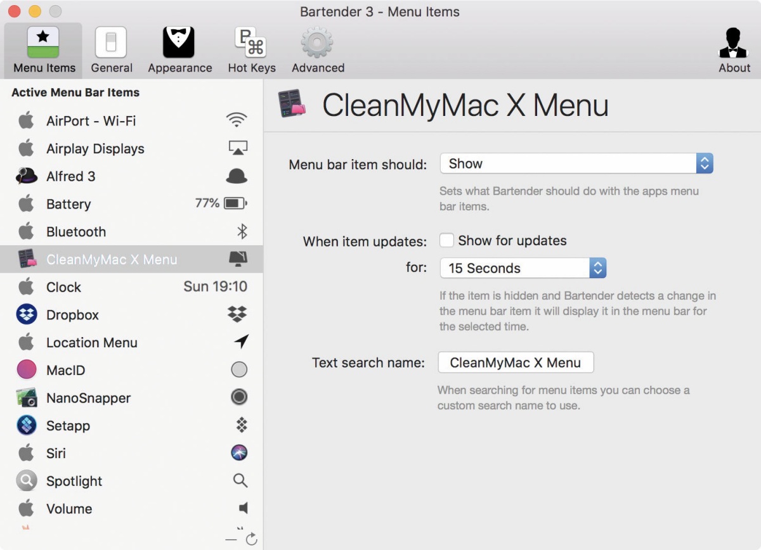Open the 'Menu bar item should' Show dropdown
Viewport: 761px width, 550px height.
(x=576, y=163)
